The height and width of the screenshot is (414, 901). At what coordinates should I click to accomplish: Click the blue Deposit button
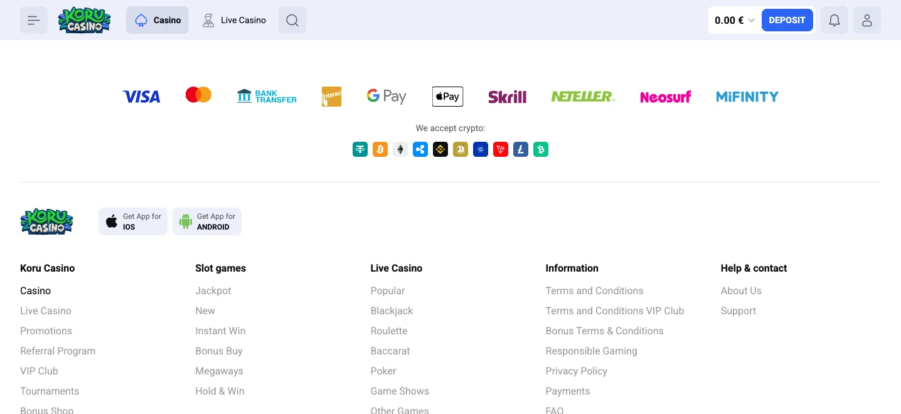787,20
